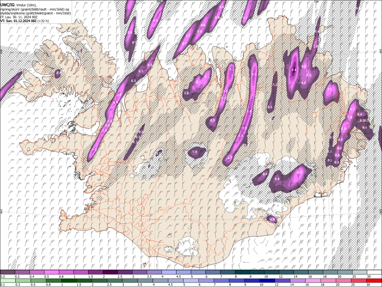Click the rain-scale swatch between 8 and 9

point(236,280)
